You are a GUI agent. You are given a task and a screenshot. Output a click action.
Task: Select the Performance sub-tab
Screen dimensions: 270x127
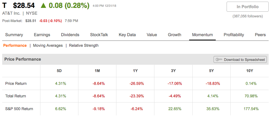15,46
